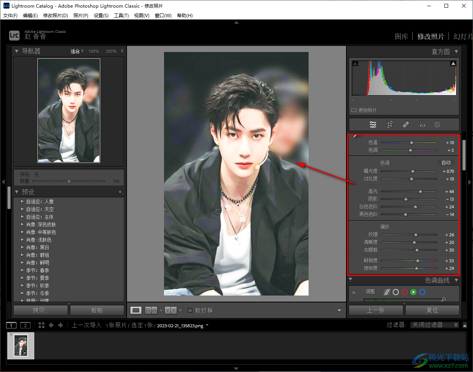
Task: Click the 自动 auto tone button
Action: [446, 162]
